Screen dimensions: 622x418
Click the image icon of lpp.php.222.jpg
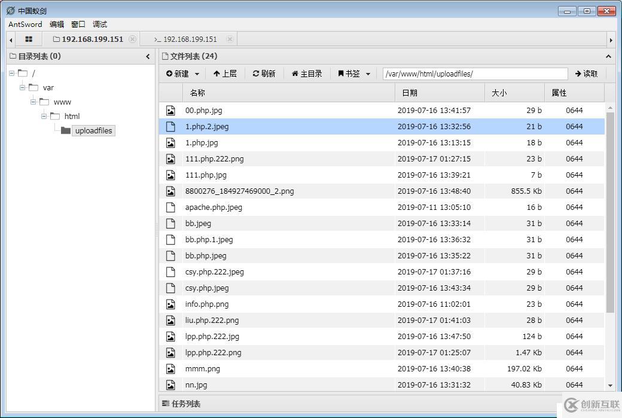pyautogui.click(x=170, y=337)
